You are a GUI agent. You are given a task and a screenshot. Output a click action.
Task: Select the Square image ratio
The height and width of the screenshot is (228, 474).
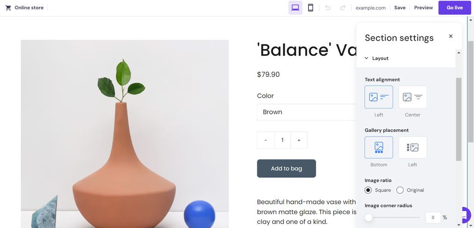click(368, 190)
